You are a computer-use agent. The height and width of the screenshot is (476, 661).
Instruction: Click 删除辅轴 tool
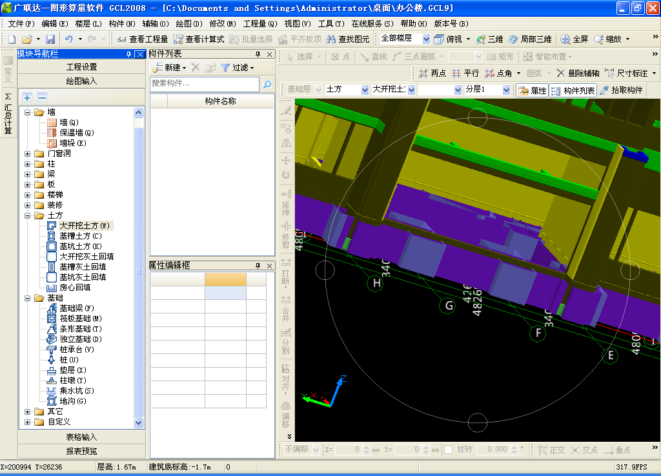click(x=578, y=74)
